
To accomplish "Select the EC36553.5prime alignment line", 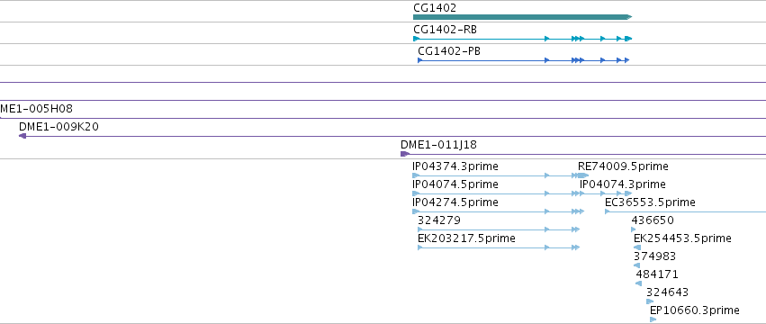I will (685, 211).
